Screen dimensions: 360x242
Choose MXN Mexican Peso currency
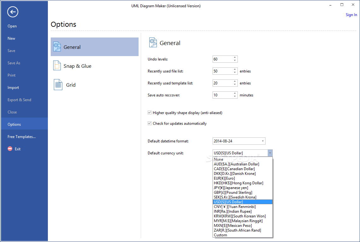click(243, 226)
